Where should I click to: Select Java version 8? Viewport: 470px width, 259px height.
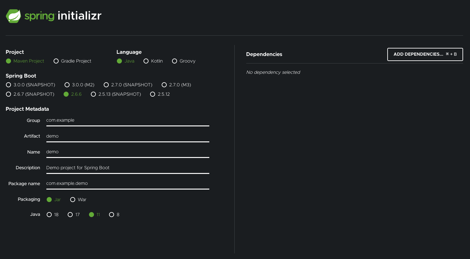point(114,215)
